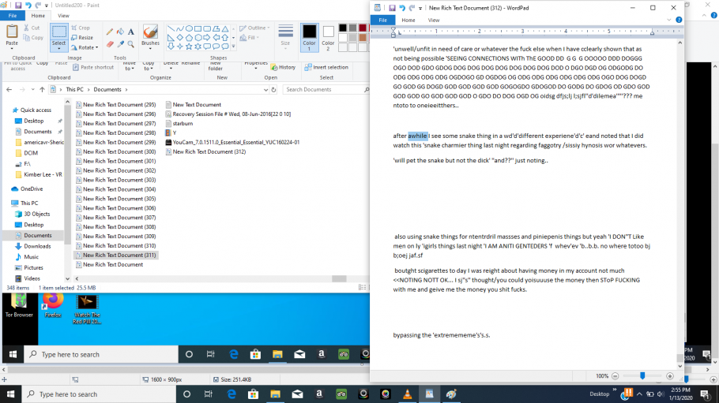Click the Color 2 button in Paint
This screenshot has width=719, height=403.
pyautogui.click(x=328, y=37)
